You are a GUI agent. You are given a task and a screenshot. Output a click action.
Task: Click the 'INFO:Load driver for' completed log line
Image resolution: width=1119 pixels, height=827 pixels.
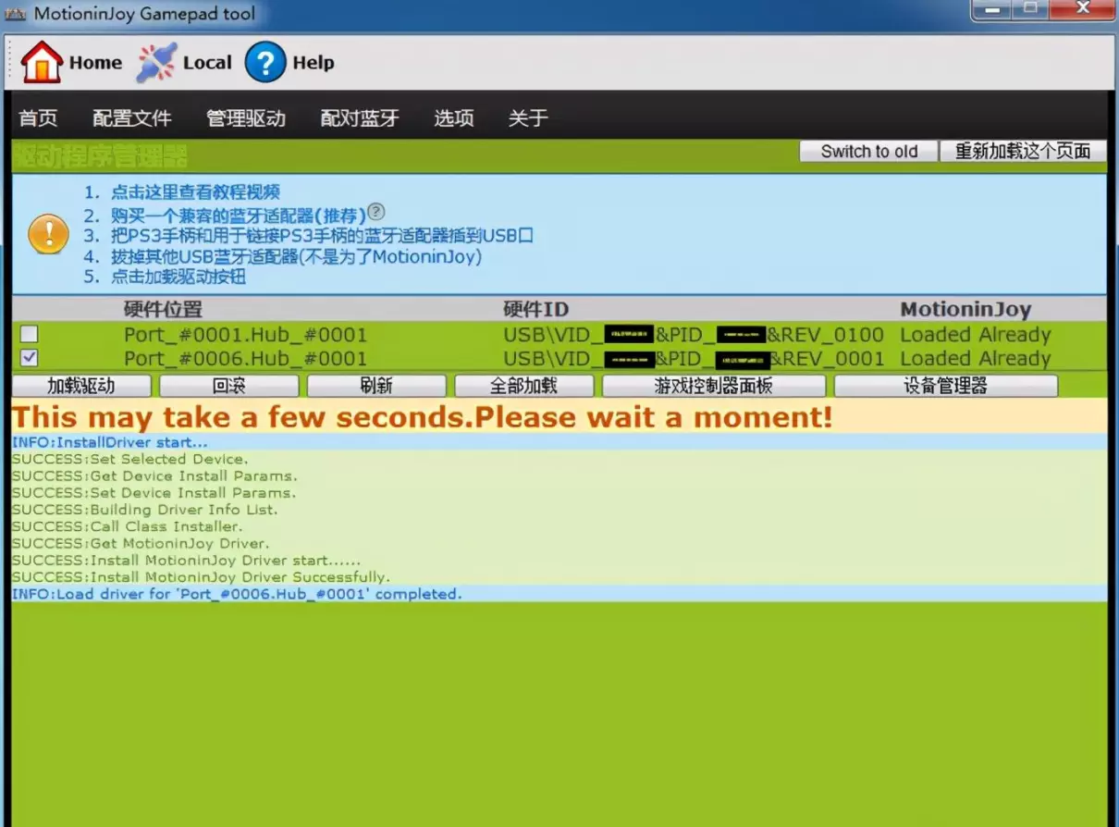237,594
